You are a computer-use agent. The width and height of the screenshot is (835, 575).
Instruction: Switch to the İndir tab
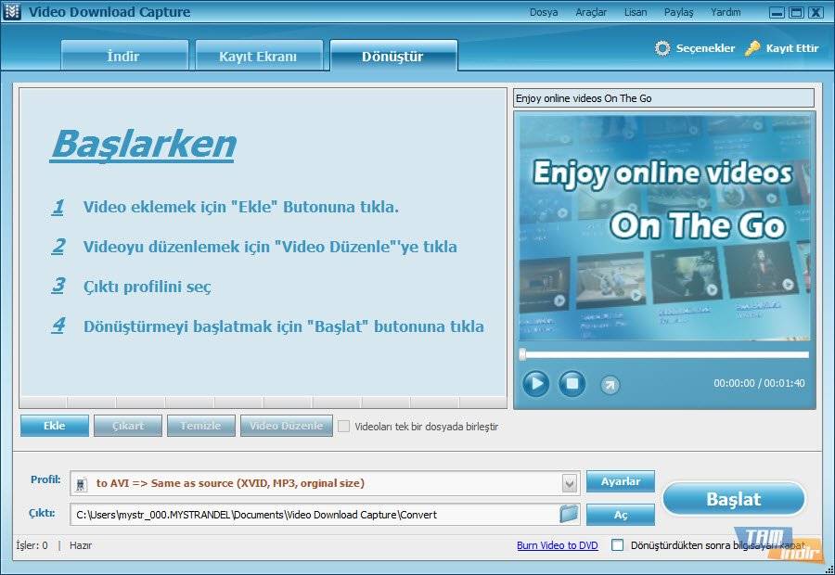123,56
